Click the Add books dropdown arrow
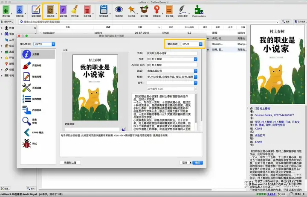 click(x=12, y=14)
